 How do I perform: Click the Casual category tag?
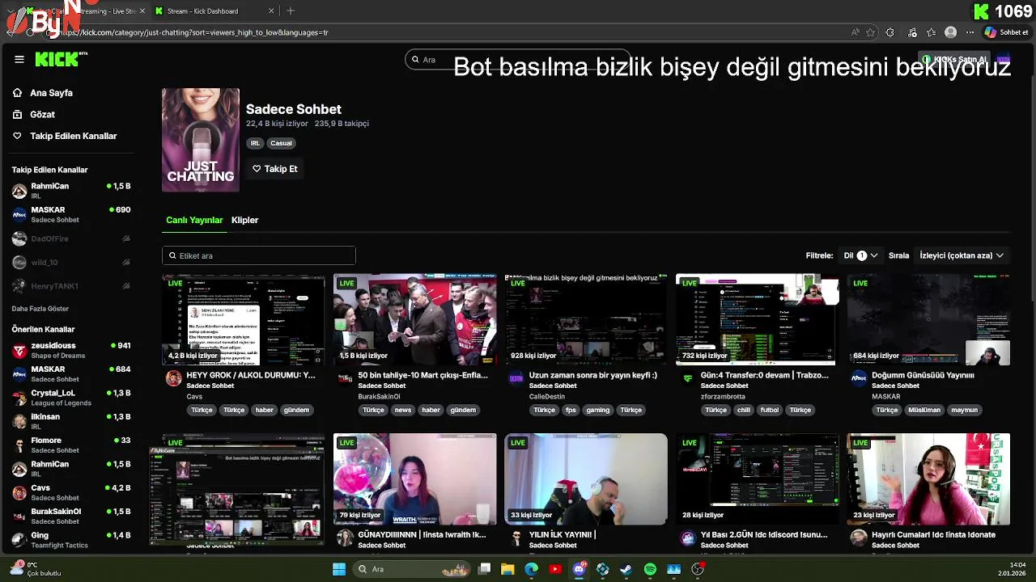pos(281,143)
